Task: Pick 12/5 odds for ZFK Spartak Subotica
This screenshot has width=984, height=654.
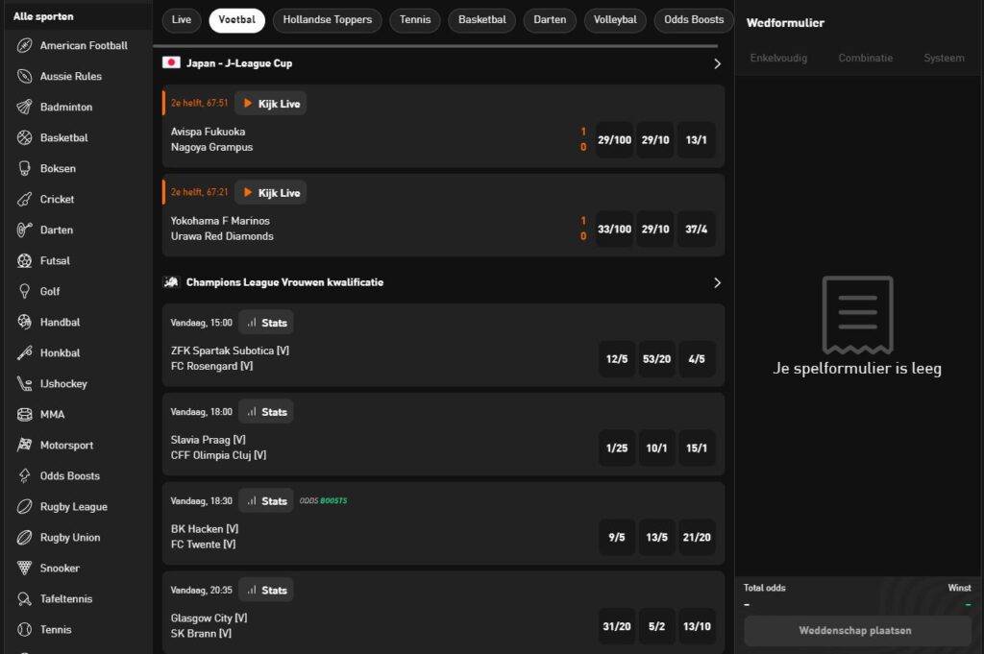Action: (617, 358)
